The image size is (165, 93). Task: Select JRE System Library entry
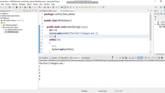pos(13,20)
